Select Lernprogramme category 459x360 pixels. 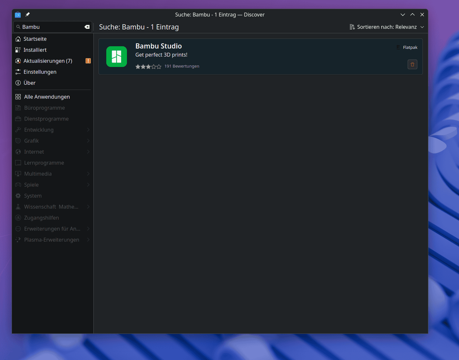coord(53,163)
